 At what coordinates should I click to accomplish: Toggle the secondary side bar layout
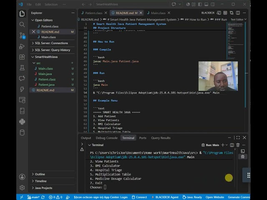tap(213, 5)
